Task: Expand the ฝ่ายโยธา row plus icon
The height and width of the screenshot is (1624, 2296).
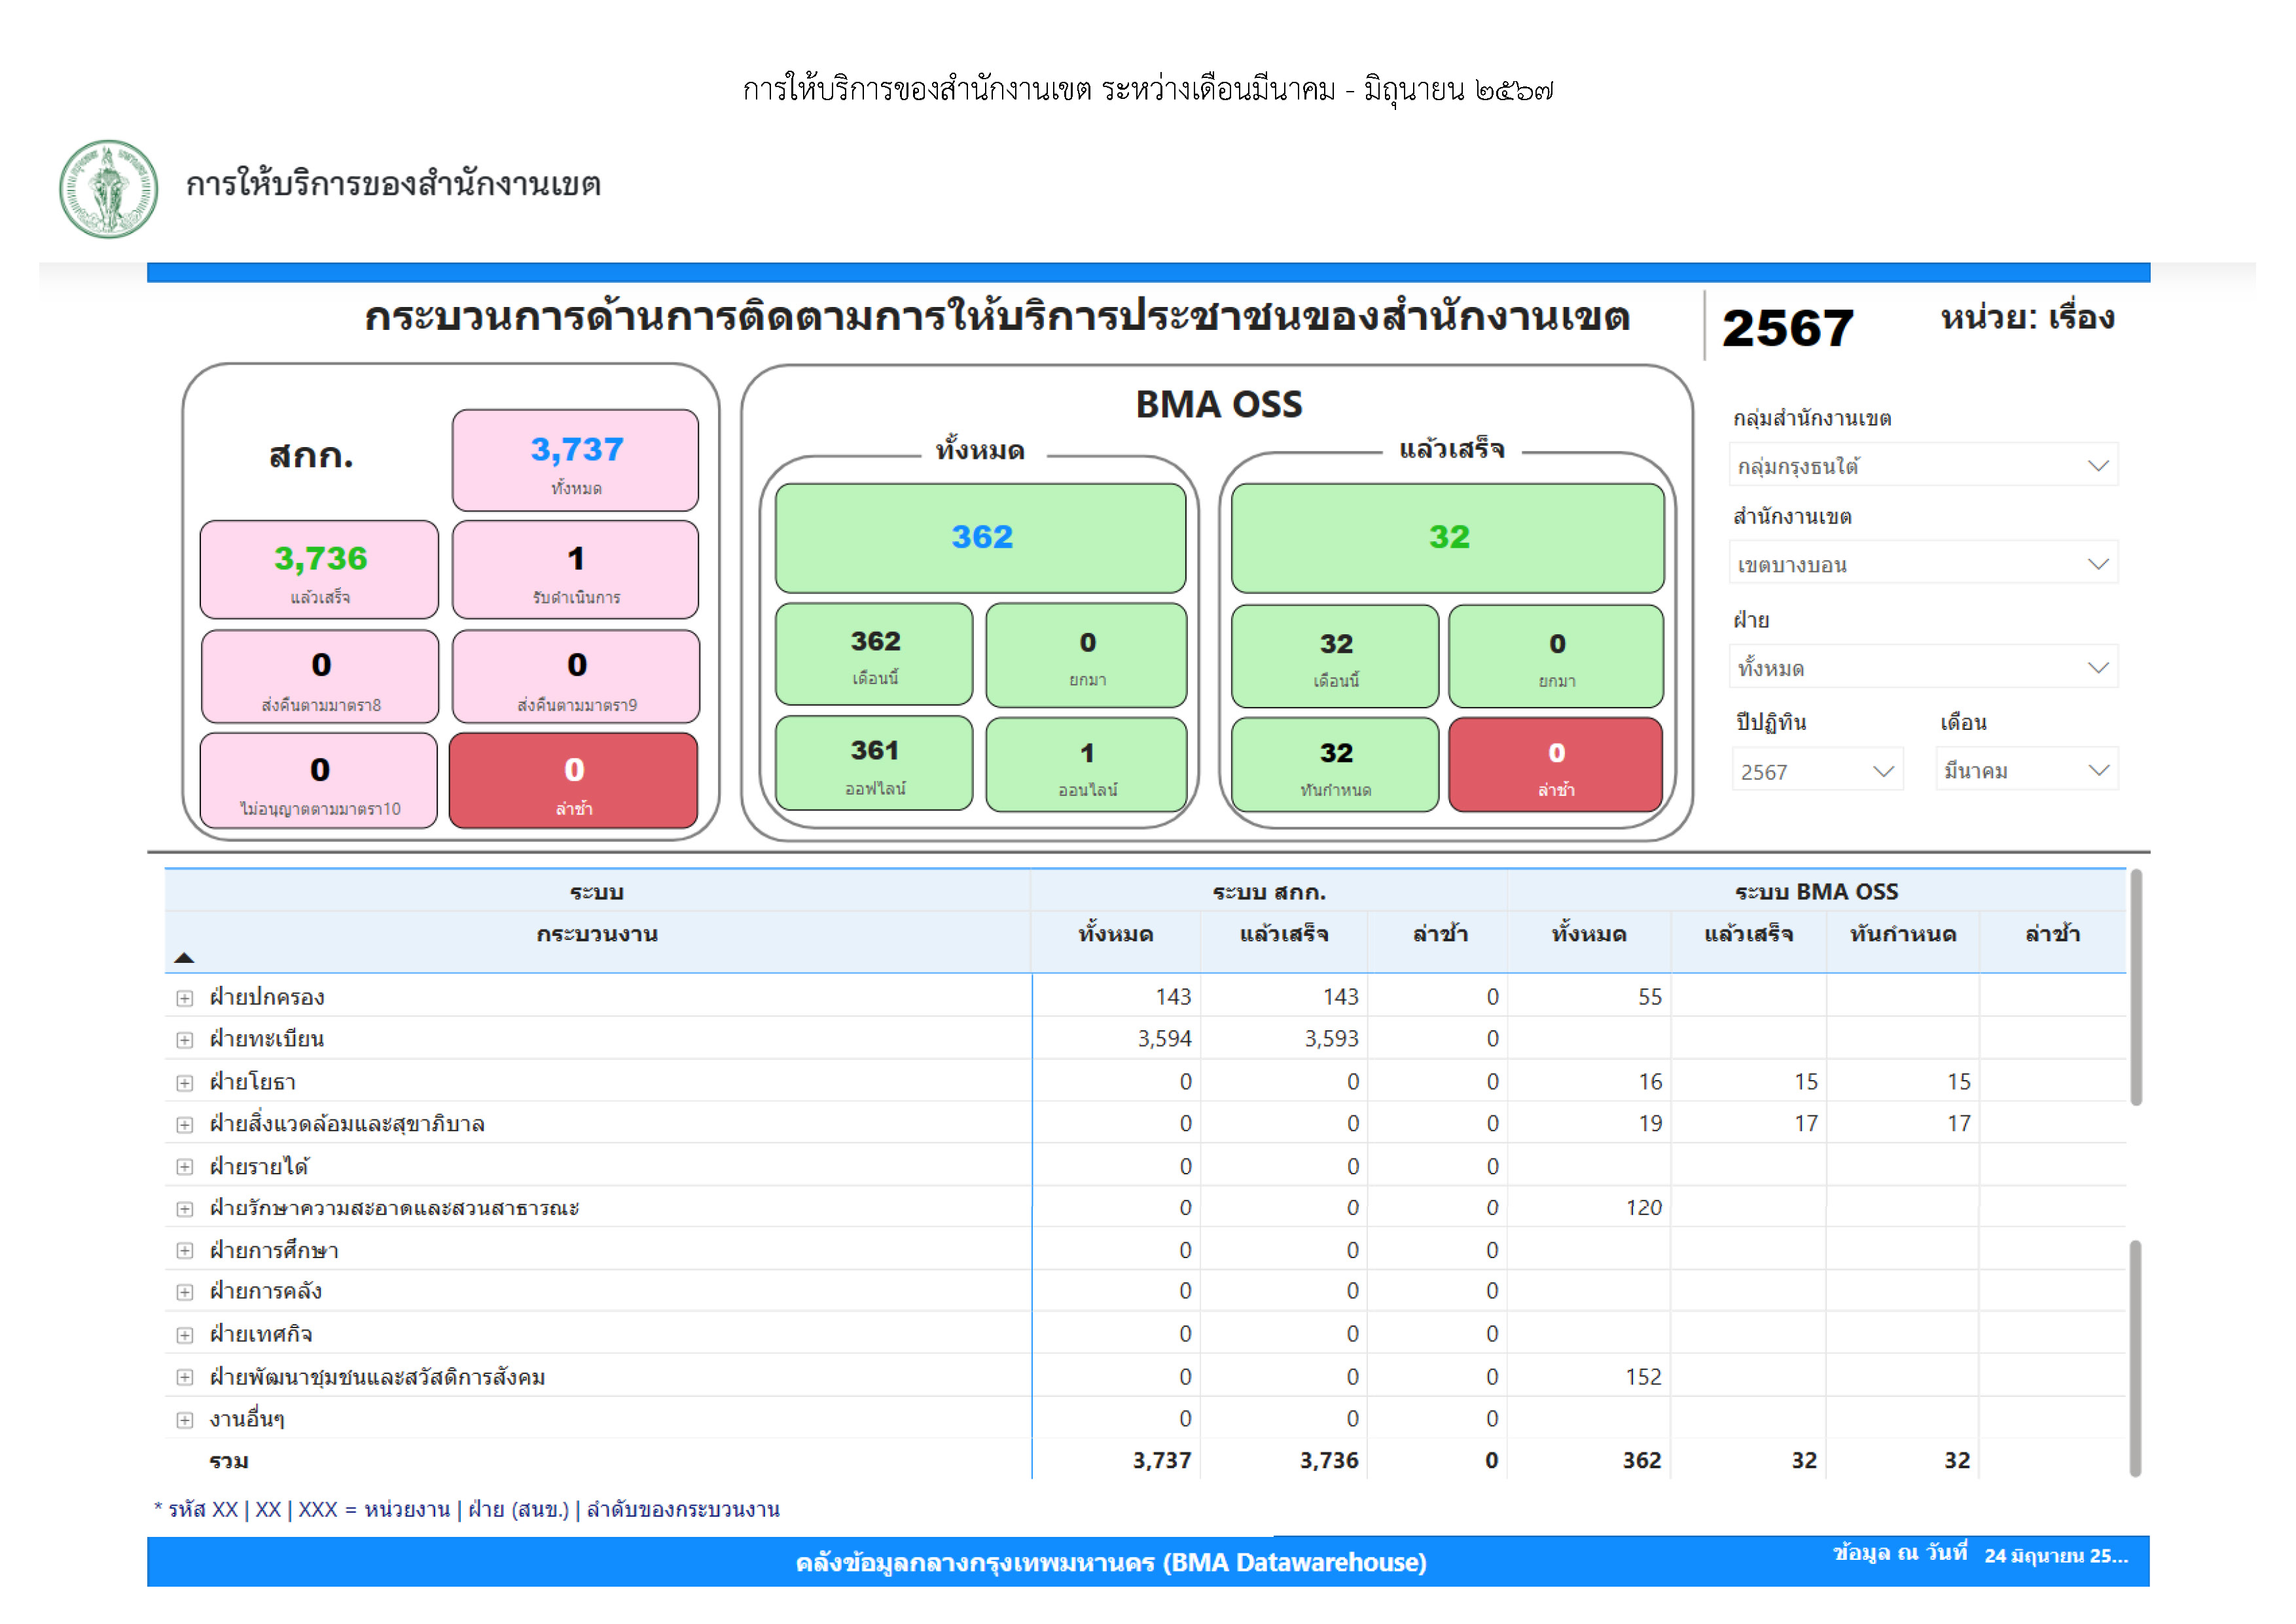Action: 185,1083
